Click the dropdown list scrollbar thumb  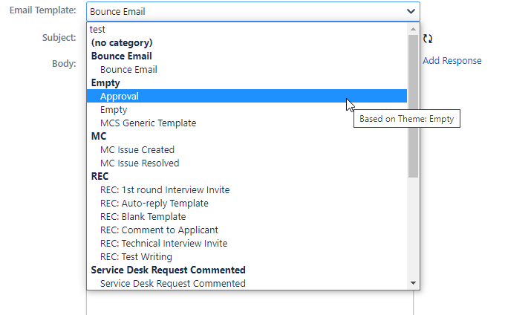pos(413,106)
